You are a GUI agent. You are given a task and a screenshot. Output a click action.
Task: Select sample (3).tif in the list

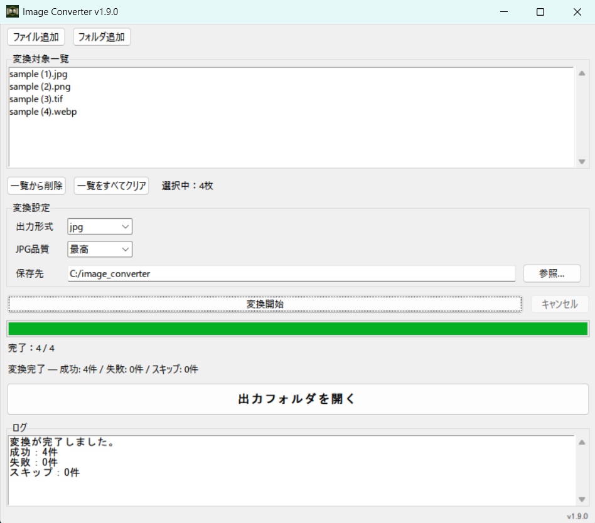click(x=36, y=99)
